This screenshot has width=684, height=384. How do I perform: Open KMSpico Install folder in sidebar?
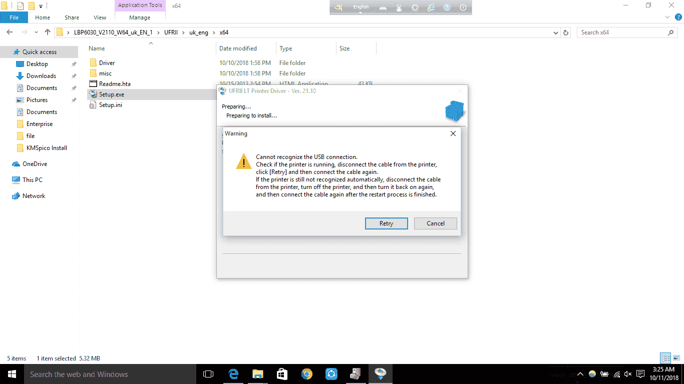[47, 148]
